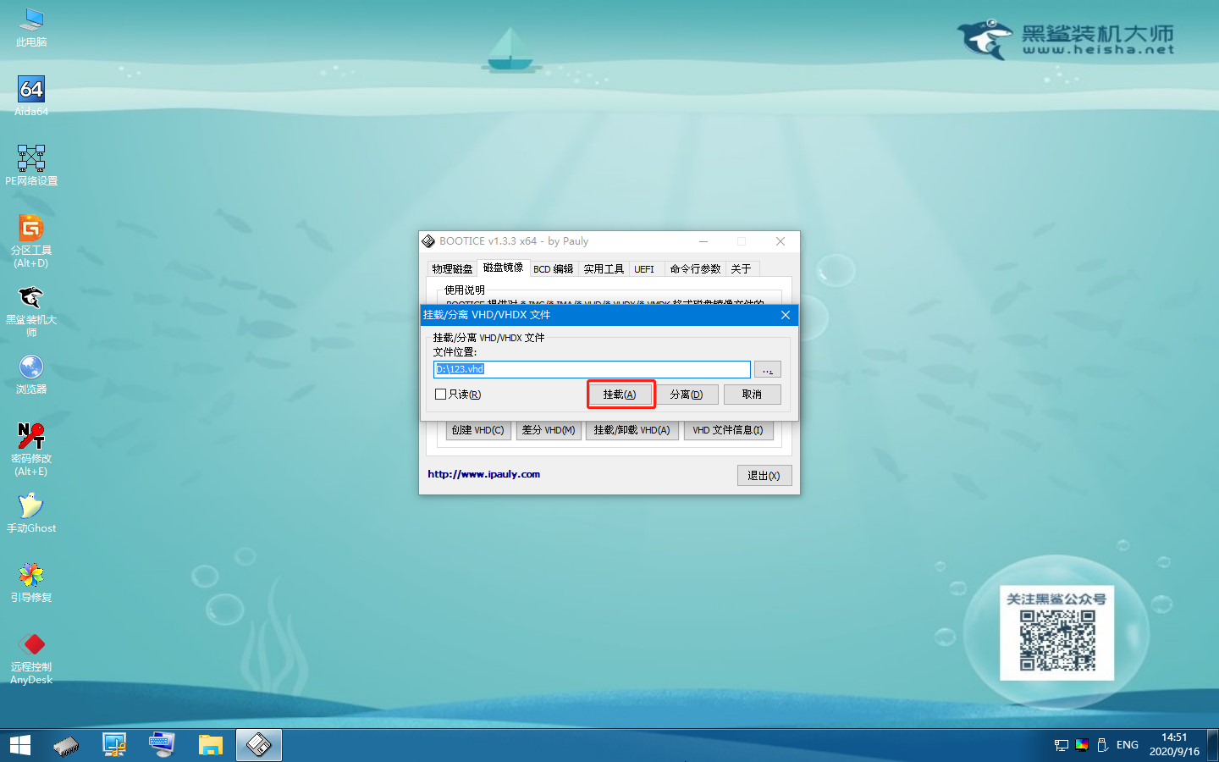Switch to the 实用工具 tab
This screenshot has height=762, width=1219.
[x=604, y=268]
